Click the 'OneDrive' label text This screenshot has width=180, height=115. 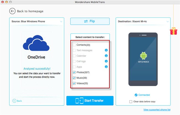coord(36,57)
